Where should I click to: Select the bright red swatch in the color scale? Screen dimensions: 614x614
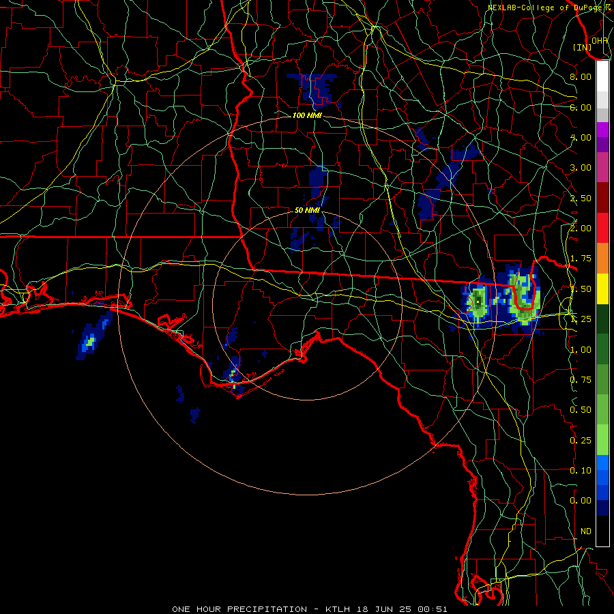point(602,229)
